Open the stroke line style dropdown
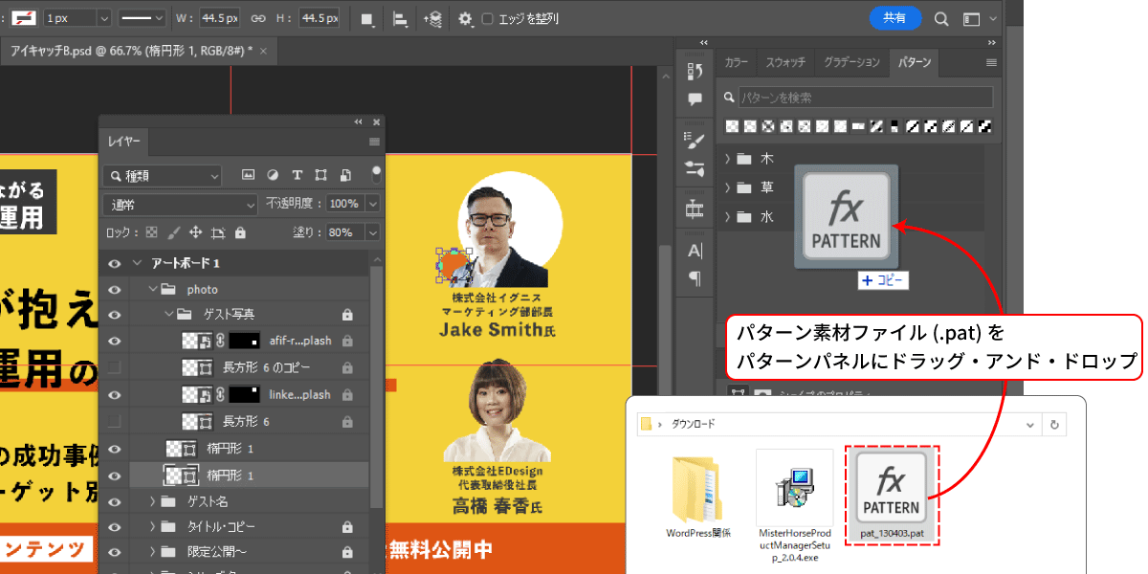1148x574 pixels. (142, 18)
